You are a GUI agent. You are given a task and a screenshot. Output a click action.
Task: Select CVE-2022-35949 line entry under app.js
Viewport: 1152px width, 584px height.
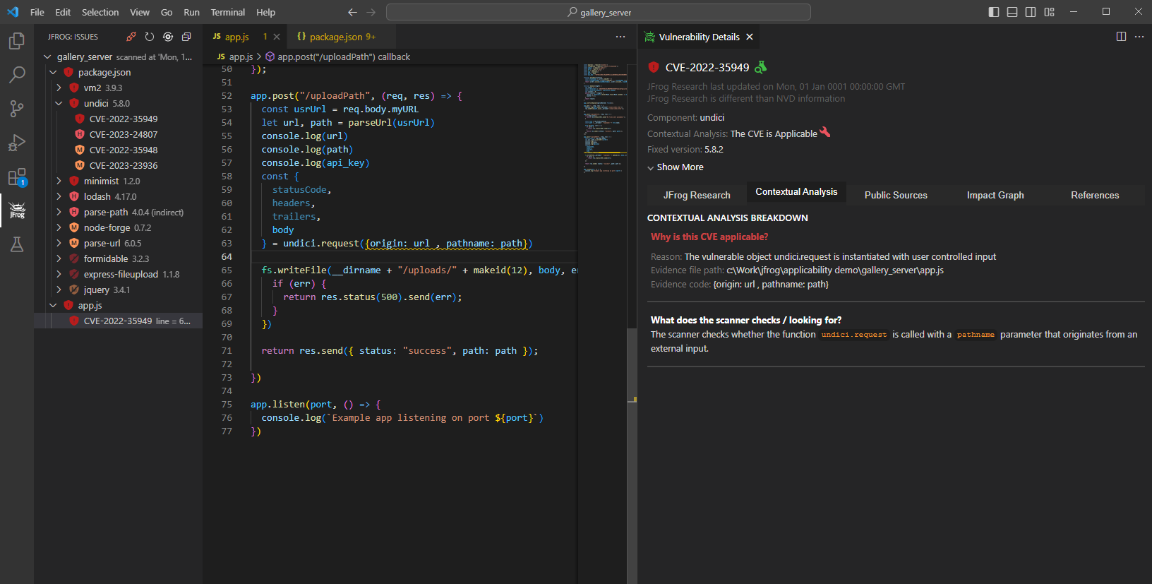point(119,321)
